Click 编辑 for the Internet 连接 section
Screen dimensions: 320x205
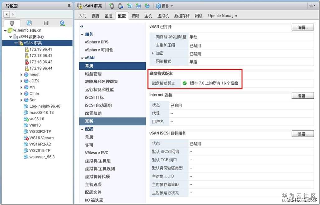tap(303, 96)
